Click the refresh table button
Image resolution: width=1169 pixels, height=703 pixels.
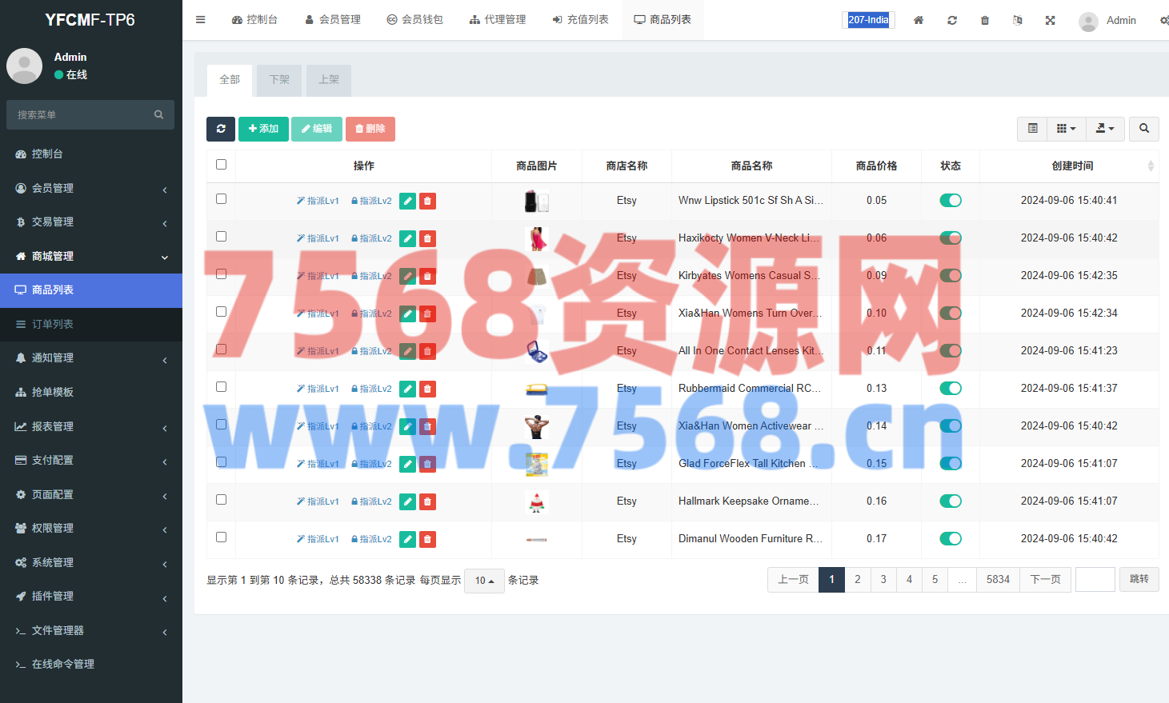(x=221, y=129)
